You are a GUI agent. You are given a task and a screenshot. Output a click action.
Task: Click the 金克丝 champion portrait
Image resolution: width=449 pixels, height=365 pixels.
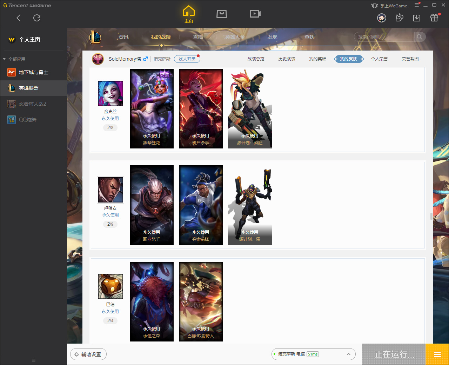click(x=110, y=93)
